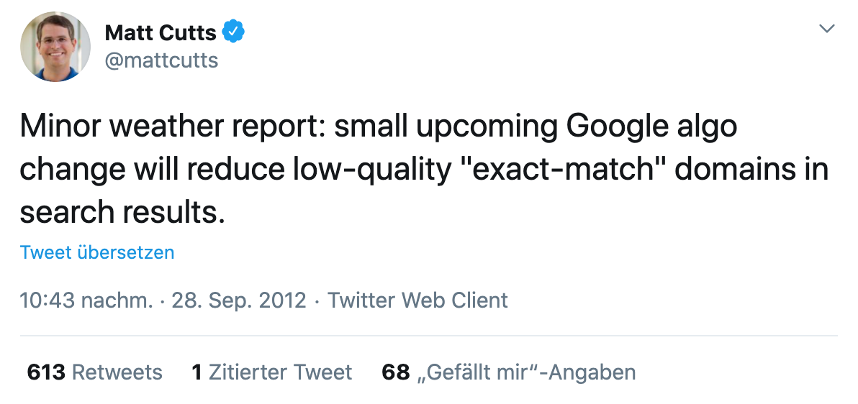Click the Tweet übersetzen link
This screenshot has width=858, height=404.
[97, 252]
